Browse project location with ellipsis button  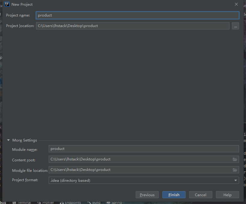pos(235,26)
